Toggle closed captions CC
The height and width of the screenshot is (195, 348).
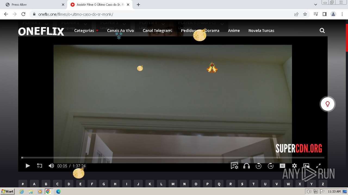[x=282, y=166]
